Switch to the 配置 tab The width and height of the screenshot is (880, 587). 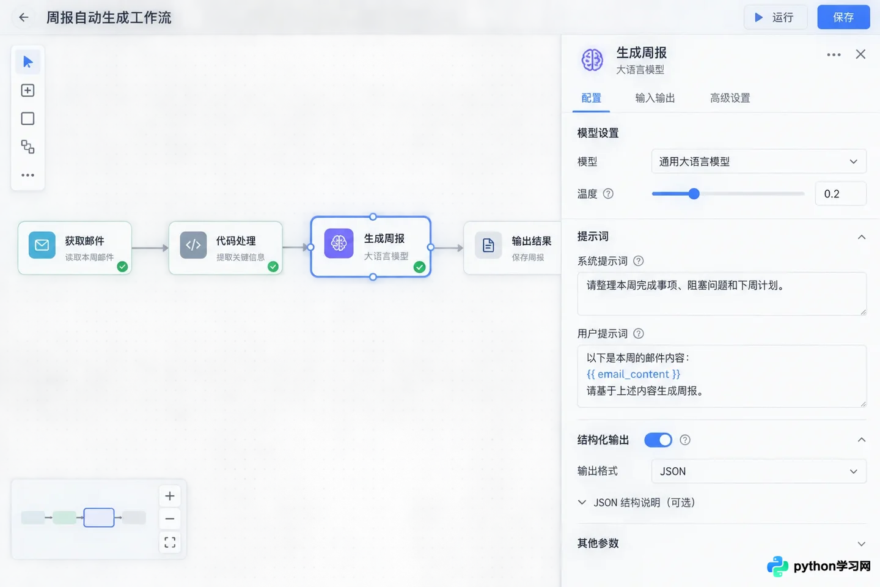pyautogui.click(x=591, y=98)
